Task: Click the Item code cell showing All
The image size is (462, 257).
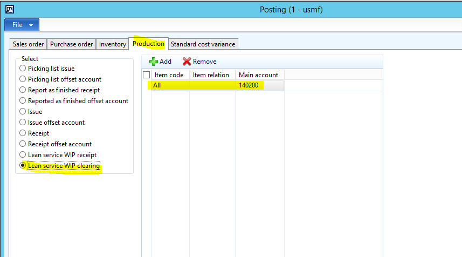Action: 170,85
